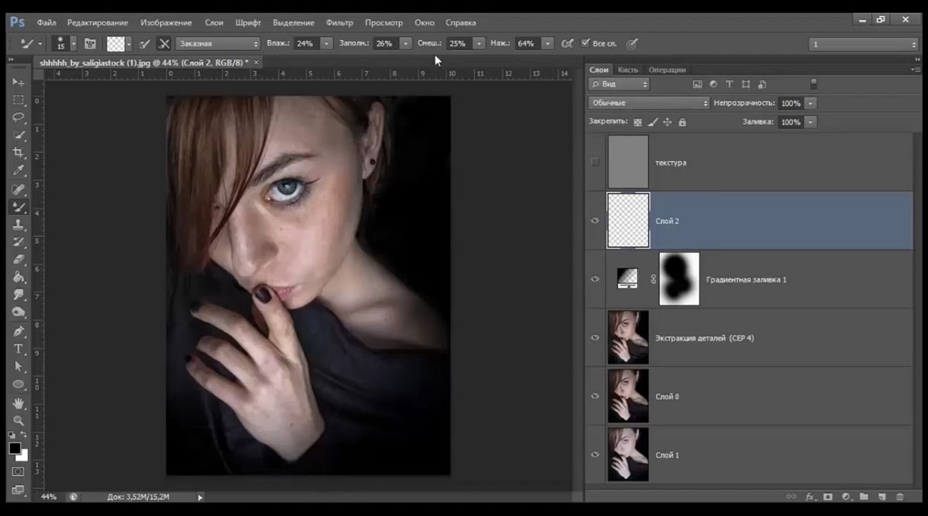The image size is (928, 516).
Task: Open the 'Обычные' blend mode dropdown
Action: [649, 103]
